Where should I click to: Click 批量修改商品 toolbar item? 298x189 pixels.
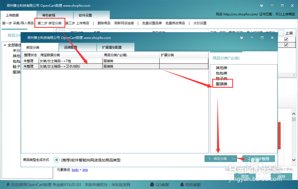[x=175, y=23]
